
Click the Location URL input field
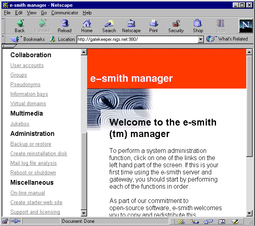(x=137, y=39)
